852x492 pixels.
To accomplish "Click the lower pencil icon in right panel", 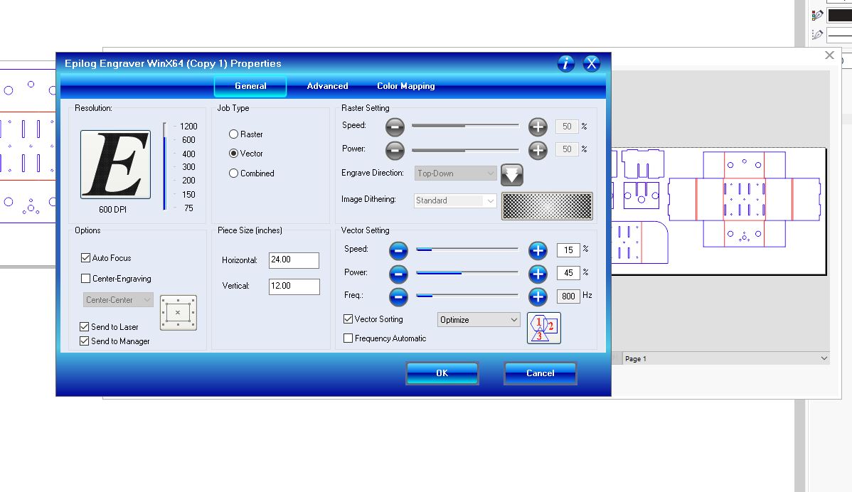I will 817,35.
